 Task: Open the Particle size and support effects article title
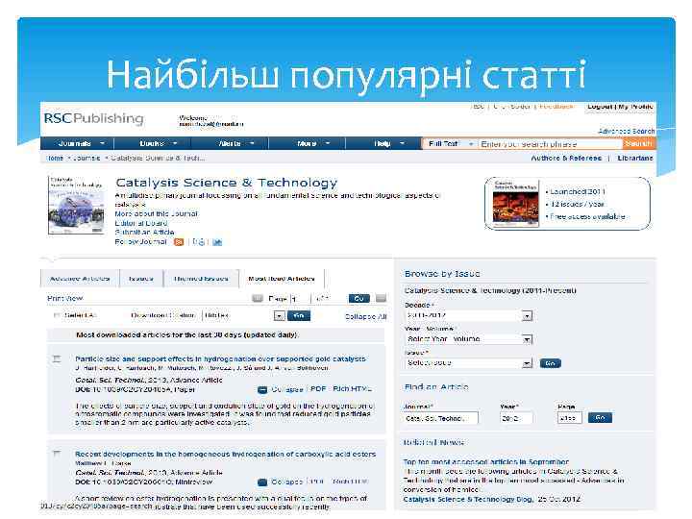click(220, 358)
